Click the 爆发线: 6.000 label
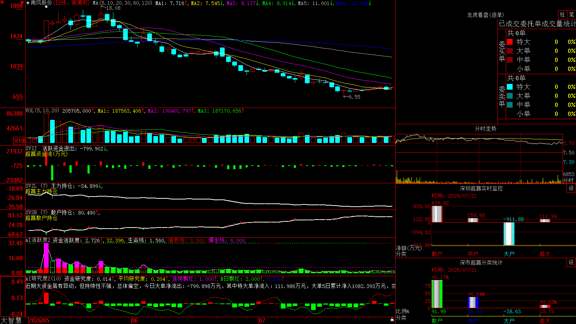This screenshot has width=576, height=324. [x=227, y=240]
